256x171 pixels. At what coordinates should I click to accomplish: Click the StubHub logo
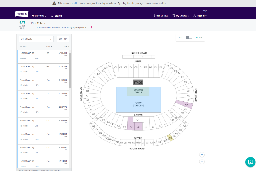[x=21, y=14]
